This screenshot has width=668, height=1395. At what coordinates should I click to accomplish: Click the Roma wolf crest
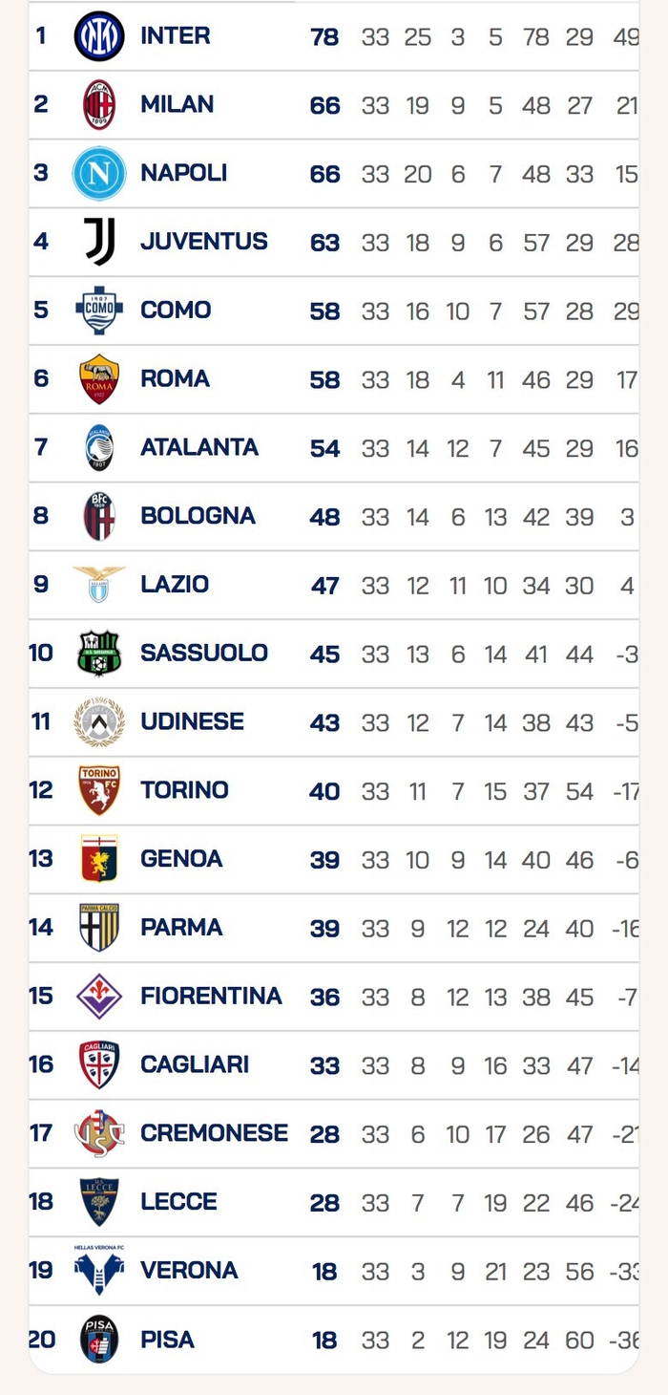[x=99, y=379]
